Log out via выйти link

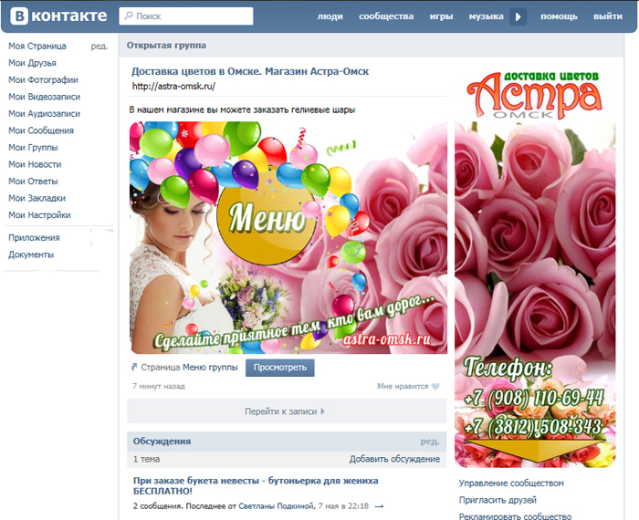coord(608,16)
